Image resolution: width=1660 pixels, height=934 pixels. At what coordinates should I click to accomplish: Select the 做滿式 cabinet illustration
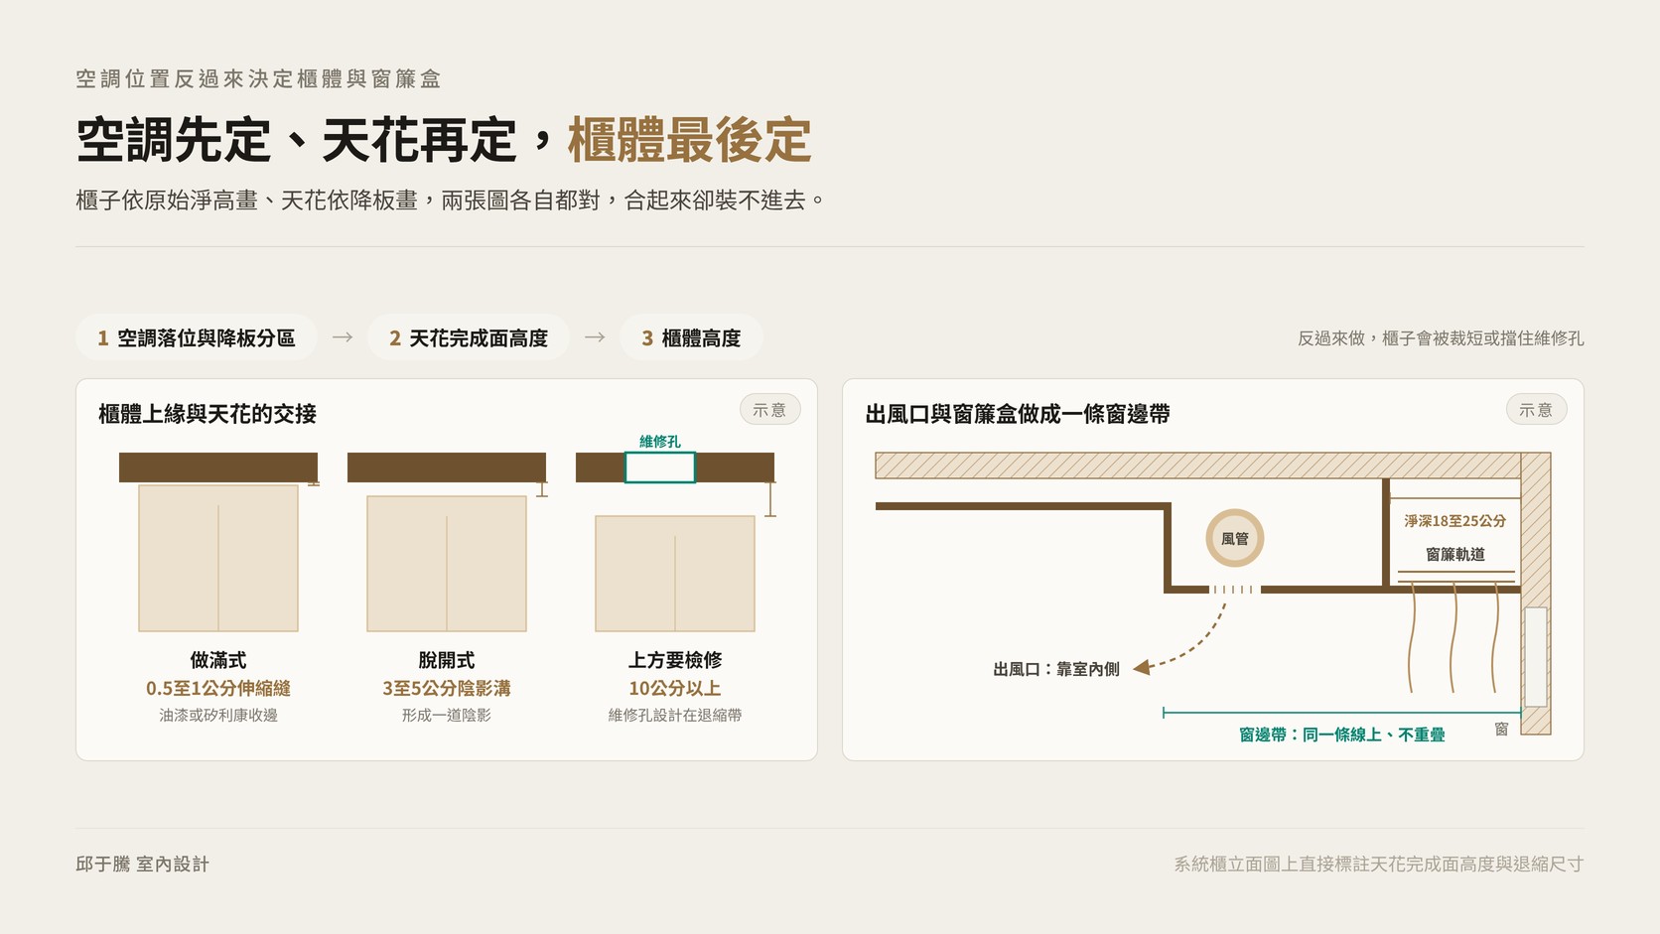click(218, 558)
